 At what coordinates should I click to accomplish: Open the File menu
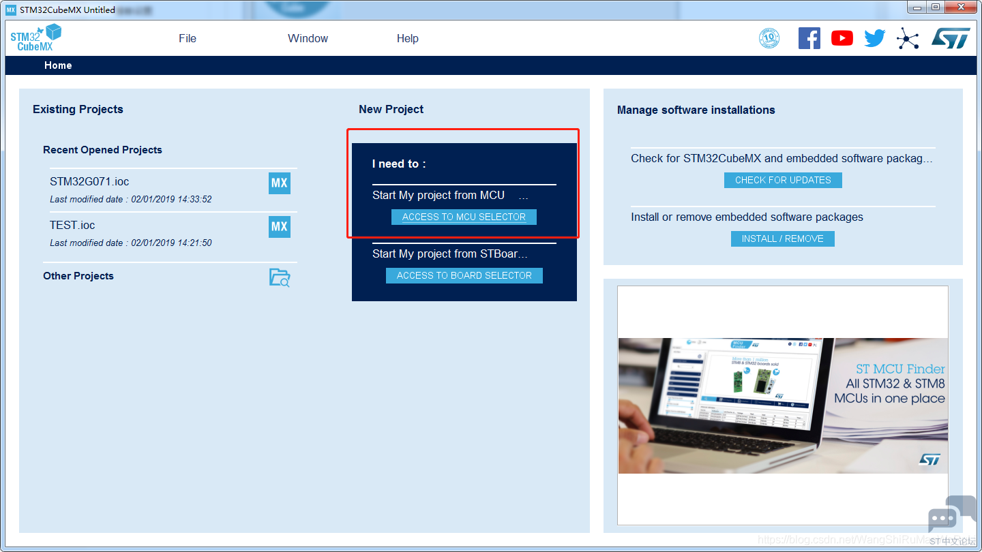(188, 38)
